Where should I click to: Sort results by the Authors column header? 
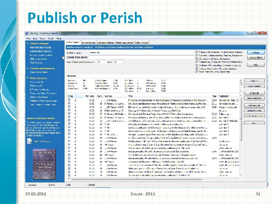pyautogui.click(x=115, y=96)
